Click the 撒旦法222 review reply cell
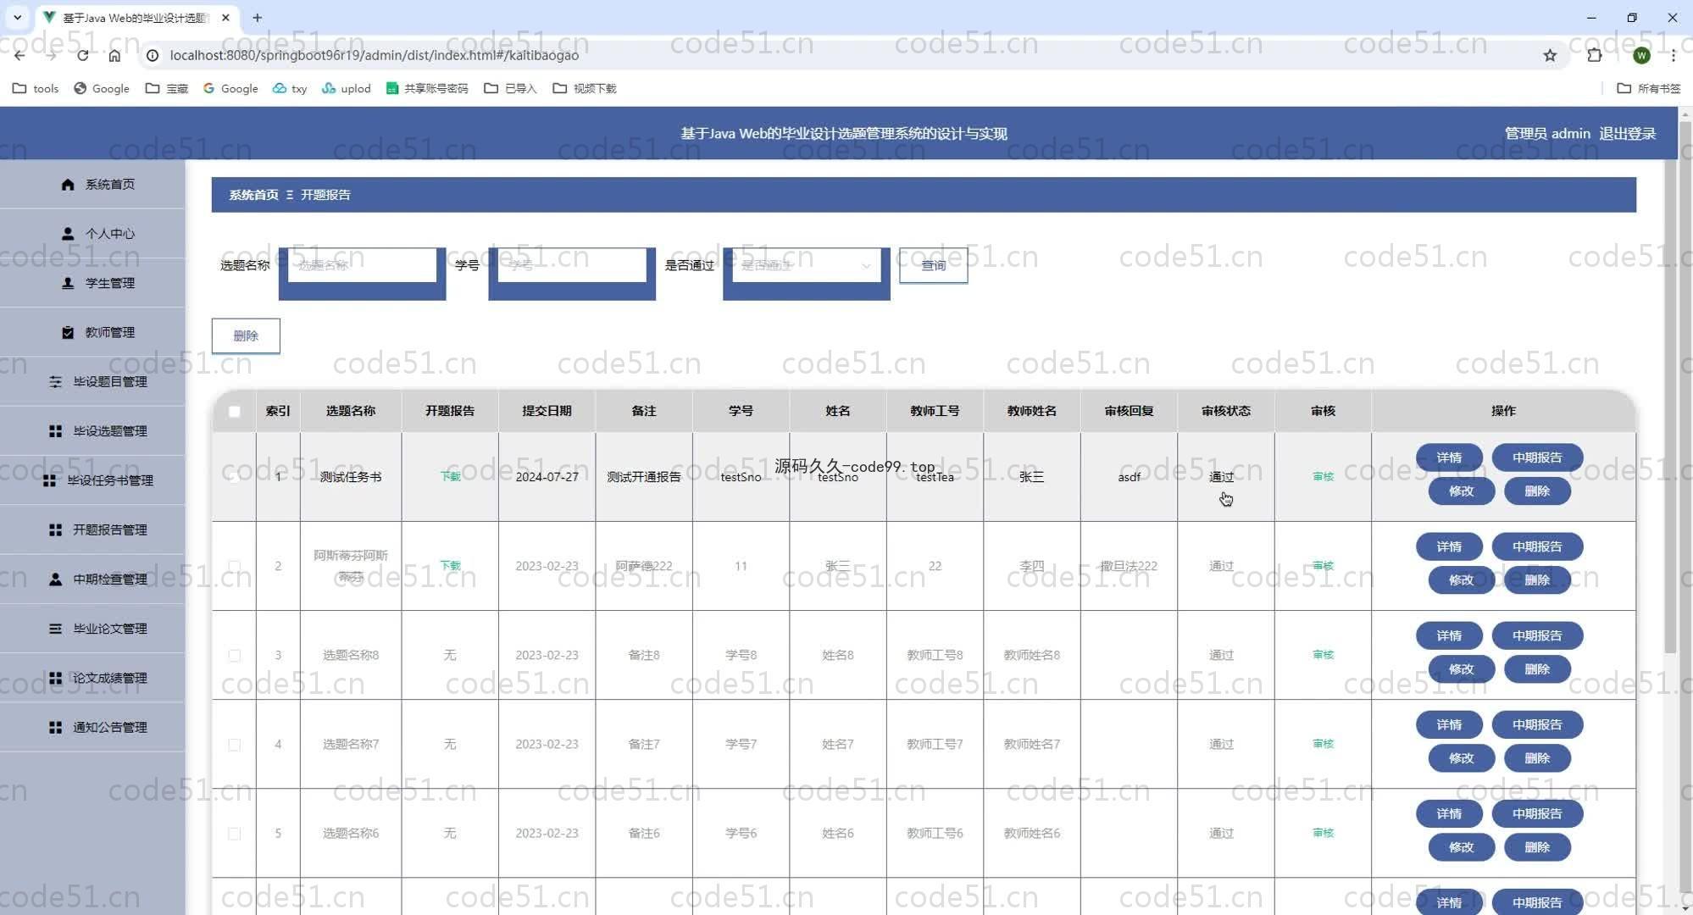 click(x=1129, y=566)
